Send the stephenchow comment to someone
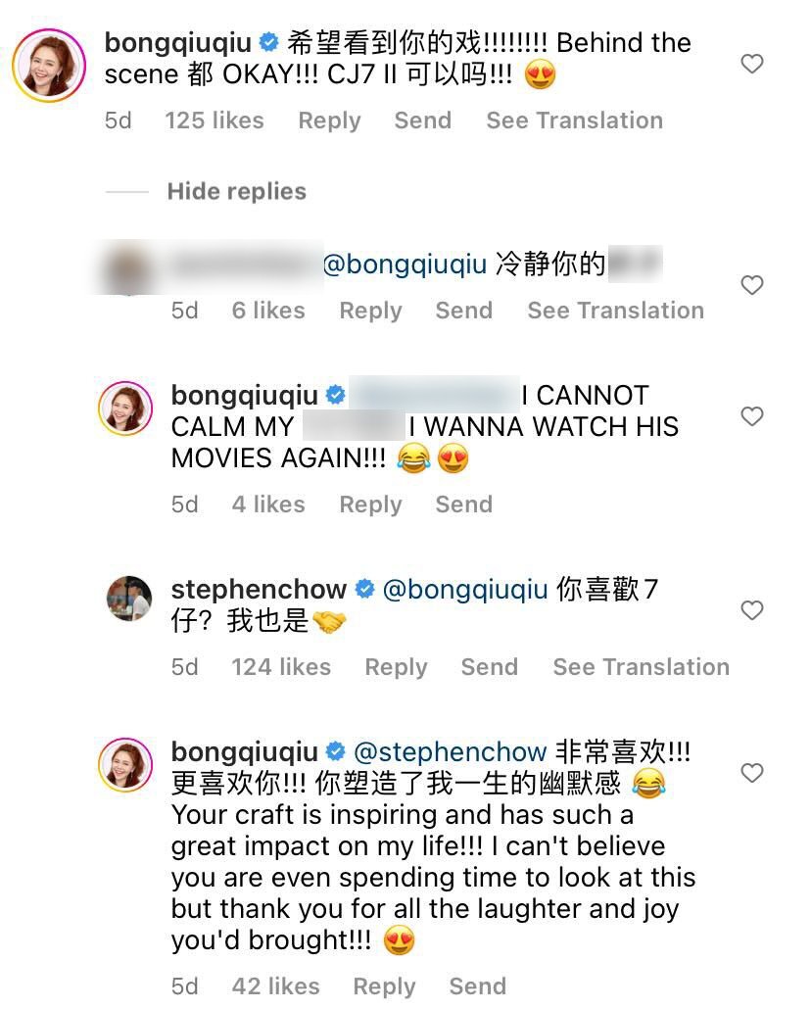The image size is (811, 1009). pyautogui.click(x=489, y=667)
